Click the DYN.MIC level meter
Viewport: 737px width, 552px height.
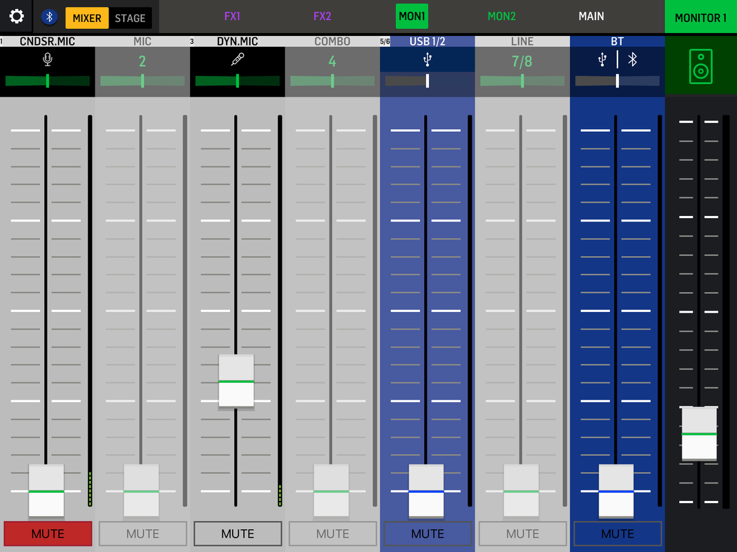280,310
